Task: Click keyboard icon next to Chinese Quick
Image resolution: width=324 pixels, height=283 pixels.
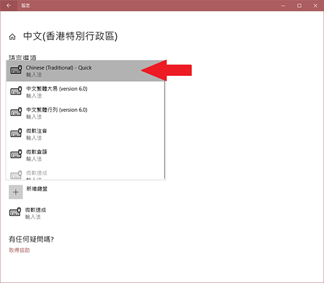Action: click(16, 70)
